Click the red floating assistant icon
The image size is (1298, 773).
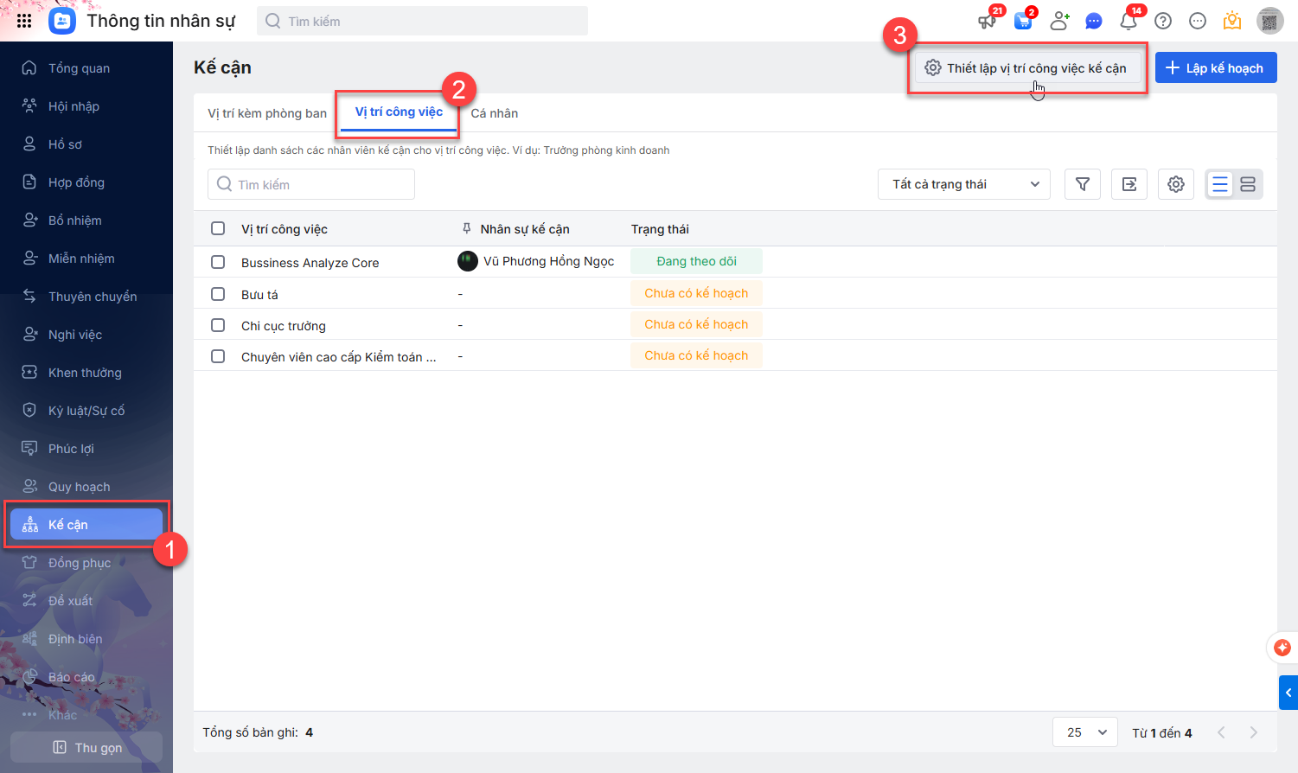[x=1282, y=648]
